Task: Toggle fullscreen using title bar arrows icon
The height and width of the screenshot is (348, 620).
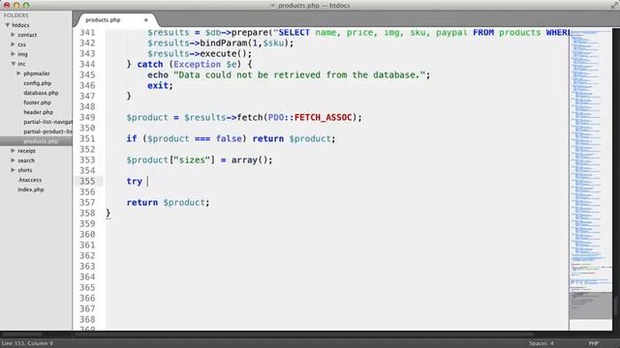Action: coord(614,5)
